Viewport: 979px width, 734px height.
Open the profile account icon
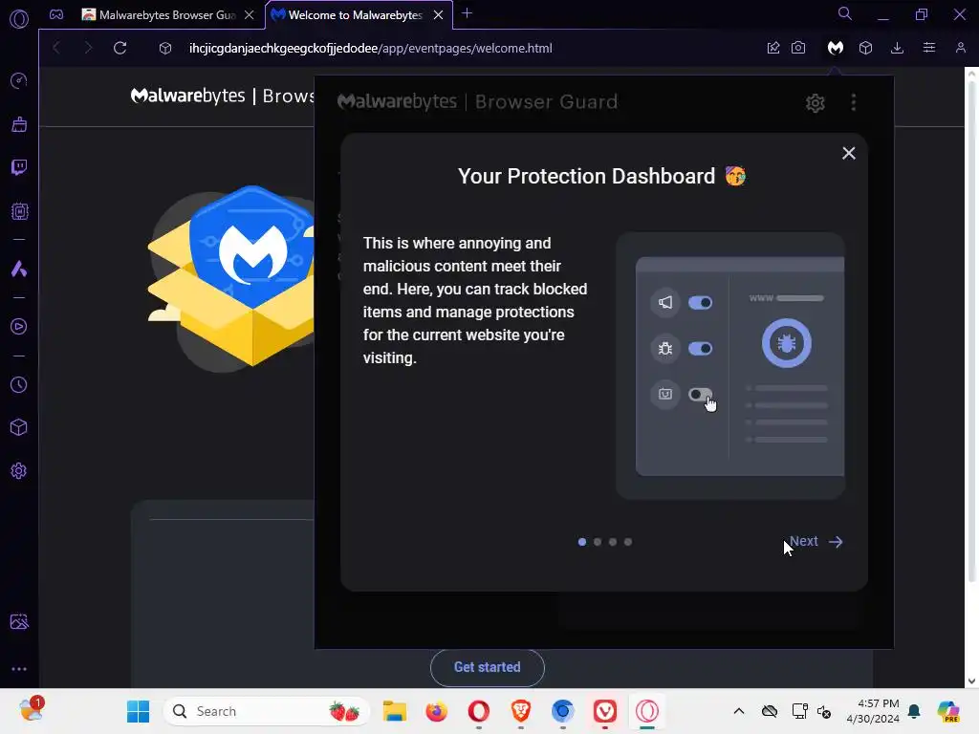pos(961,48)
